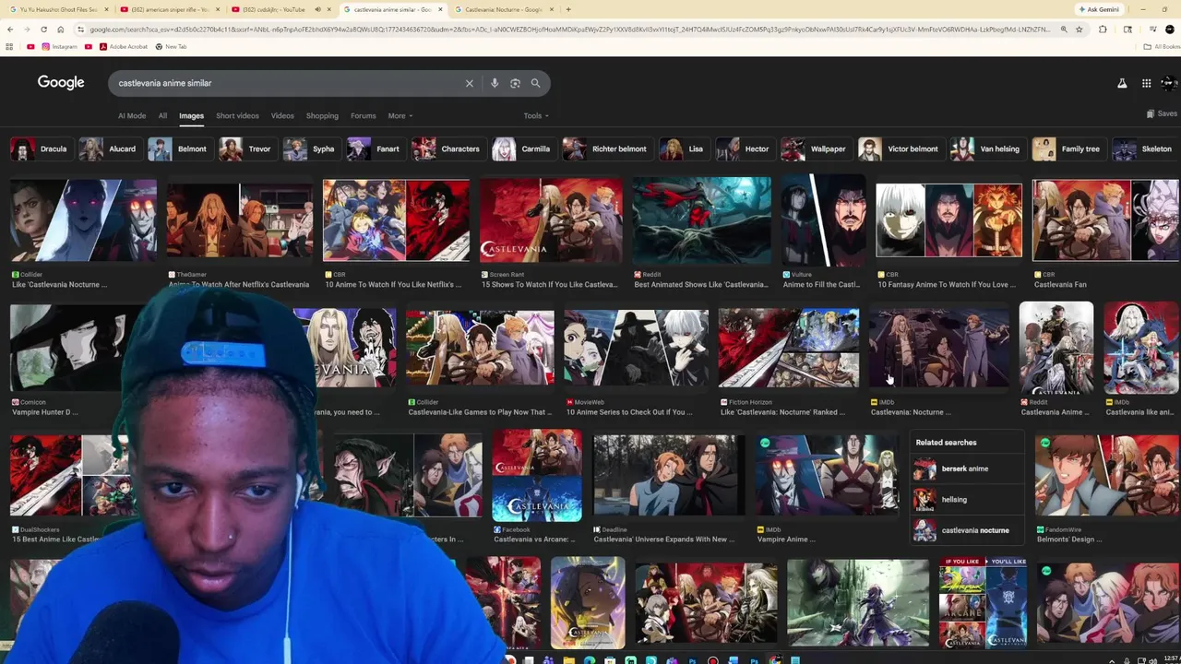This screenshot has width=1181, height=664.
Task: Open the Saves link
Action: 1162,113
